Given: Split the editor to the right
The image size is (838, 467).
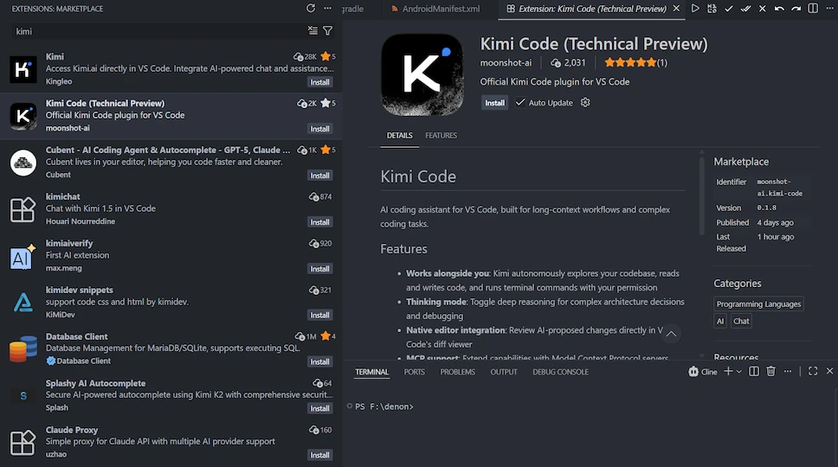Looking at the screenshot, I should coord(813,9).
